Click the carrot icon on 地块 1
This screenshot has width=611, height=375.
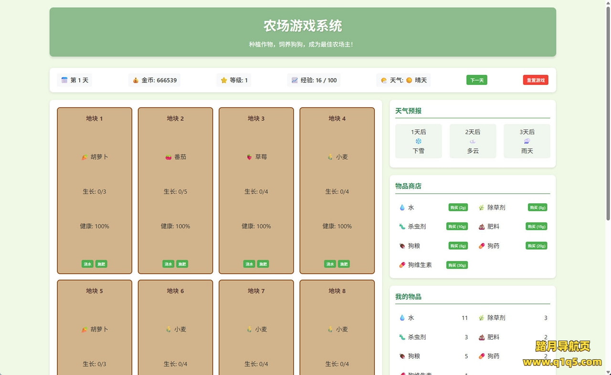click(x=84, y=157)
